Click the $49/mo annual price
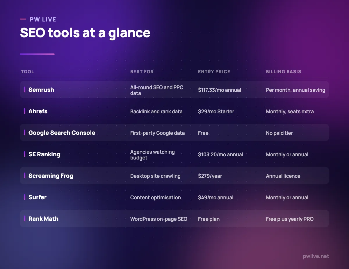Viewport: 349px width, 269px height. pos(216,198)
